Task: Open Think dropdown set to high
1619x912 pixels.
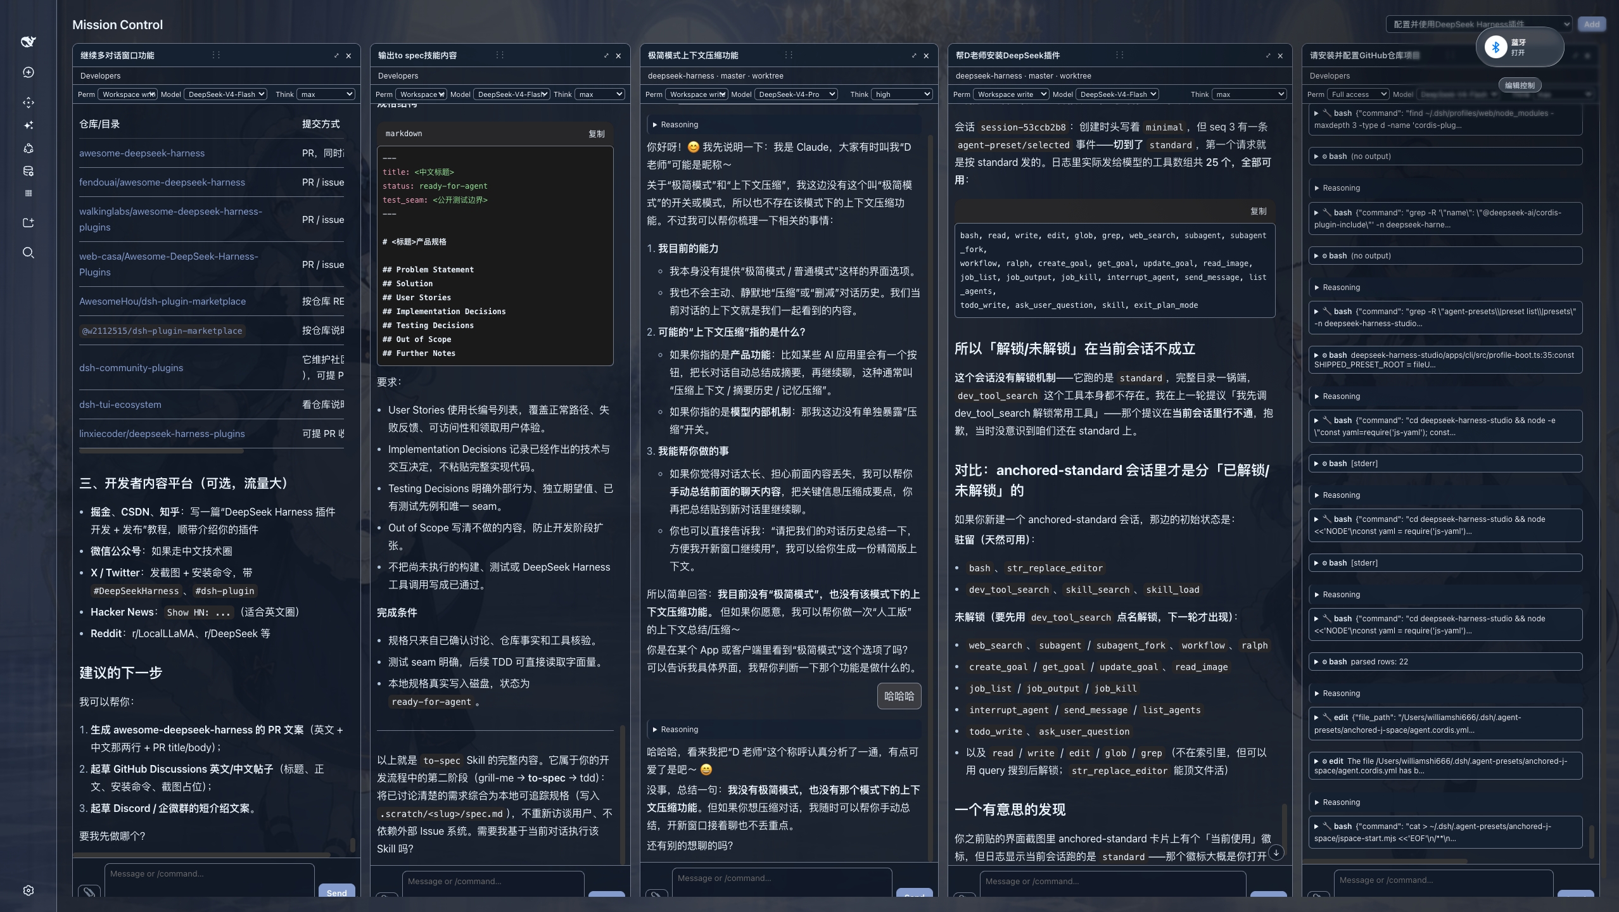Action: [903, 94]
